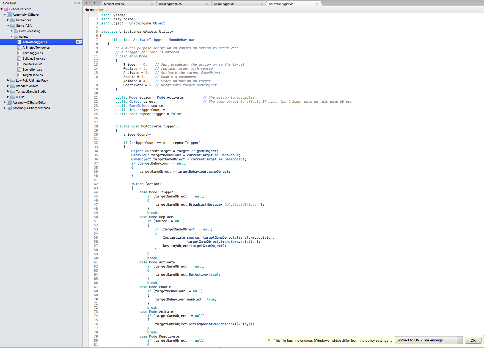This screenshot has height=348, width=484.
Task: Select SceneSong.cs in the solution tree
Action: [x=32, y=69]
